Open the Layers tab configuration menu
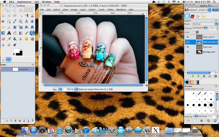Screen dimensions: 219x137 pos(216,21)
